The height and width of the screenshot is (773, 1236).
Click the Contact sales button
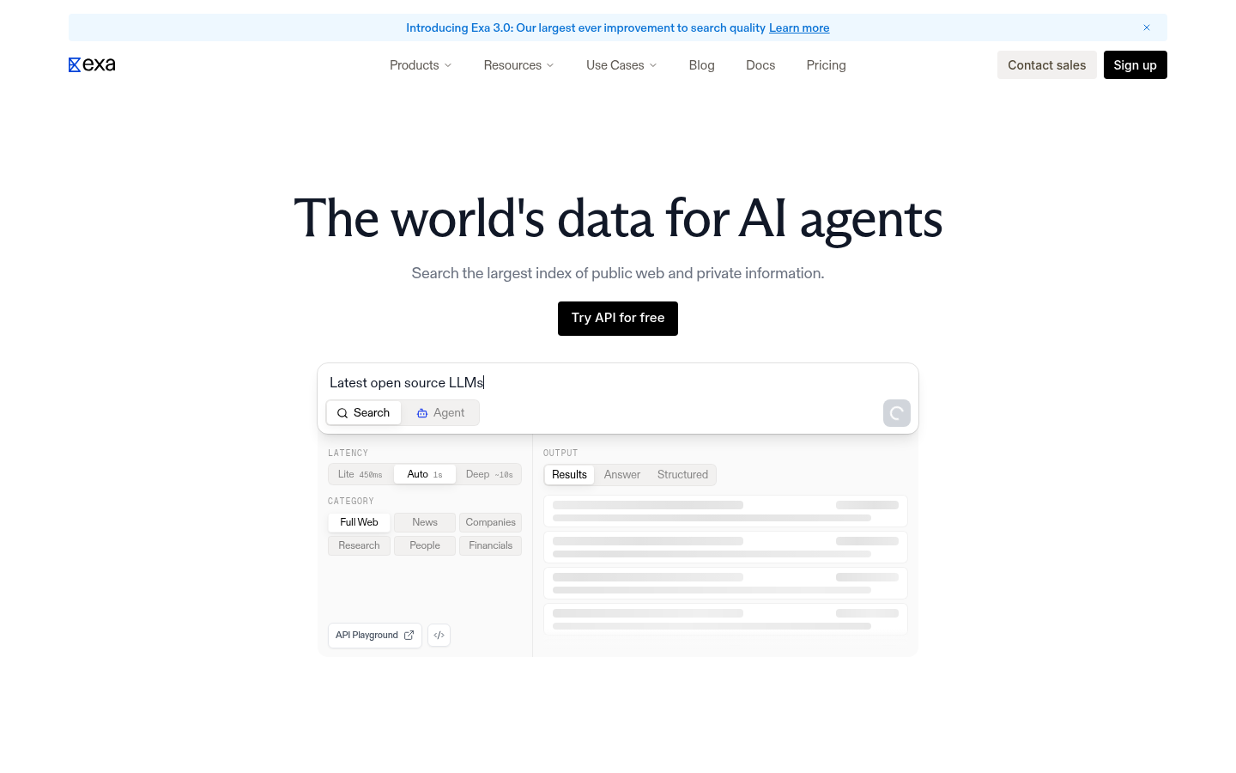[1047, 65]
